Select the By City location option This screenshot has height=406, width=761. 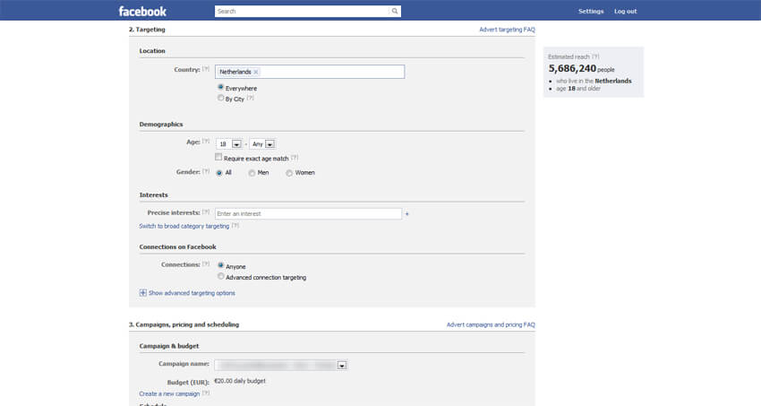point(221,98)
